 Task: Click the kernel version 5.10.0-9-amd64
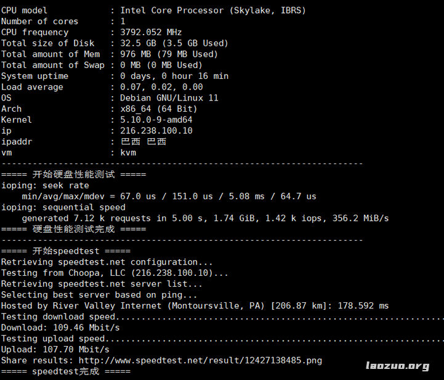point(156,120)
